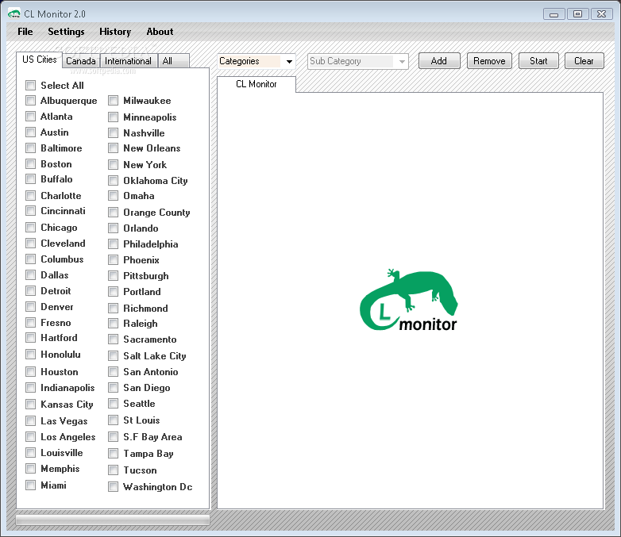The image size is (621, 537).
Task: Open the About menu
Action: pos(160,32)
